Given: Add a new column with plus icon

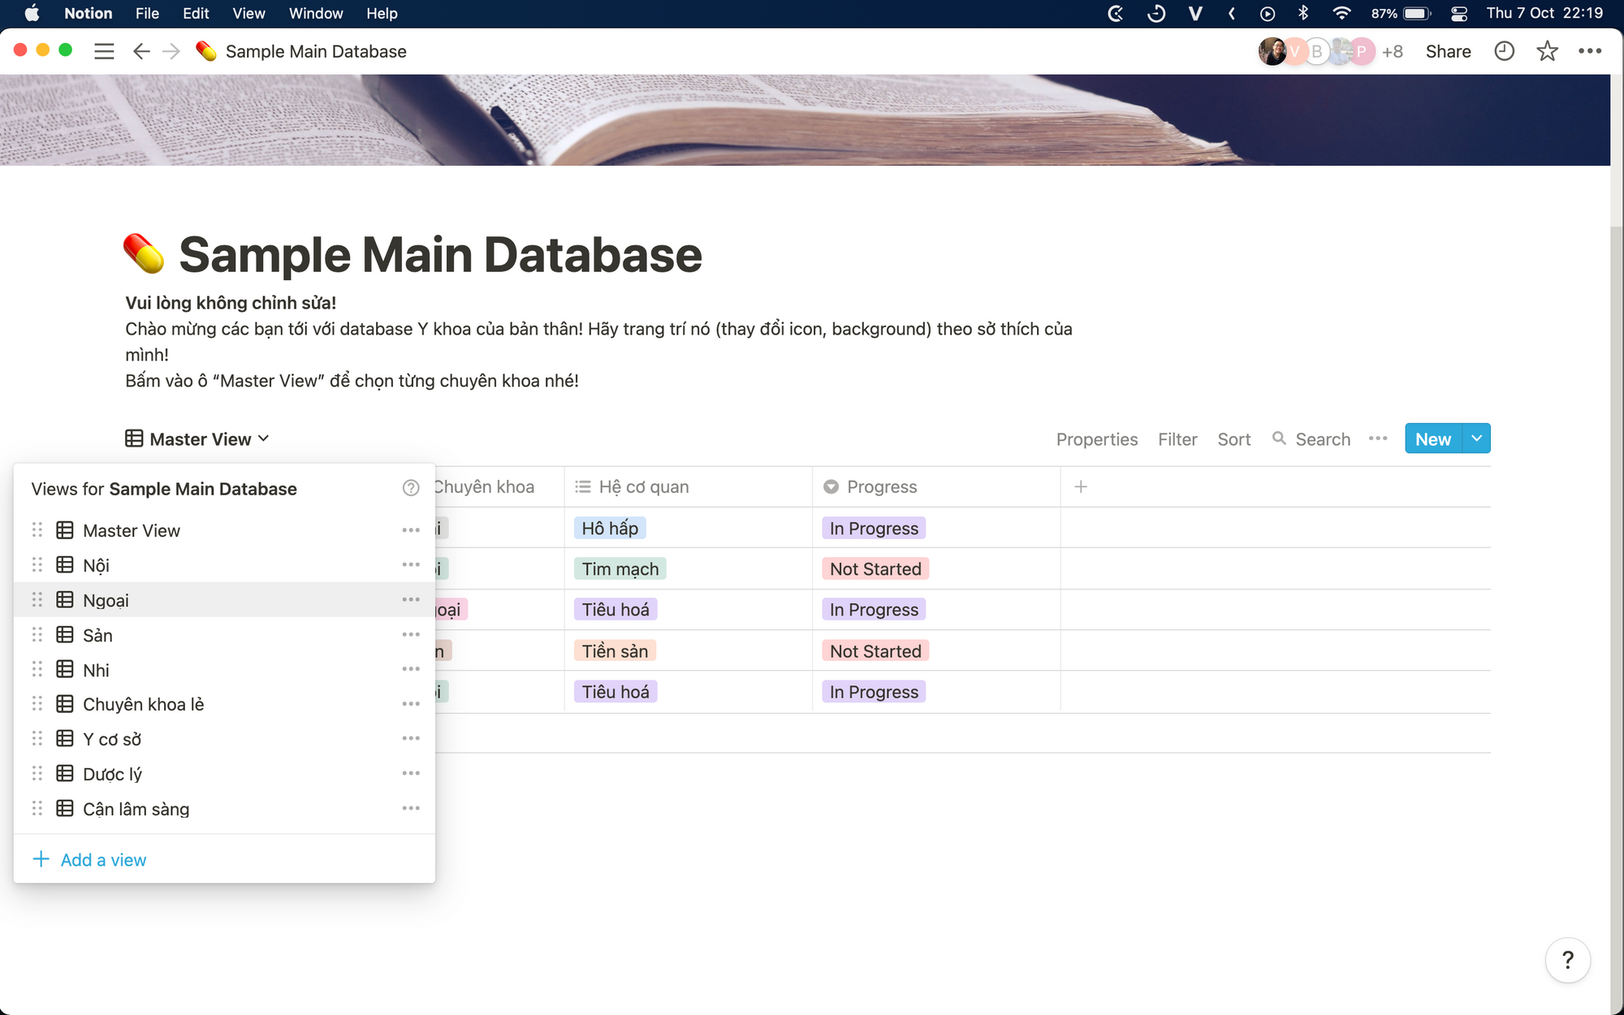Looking at the screenshot, I should (1081, 487).
